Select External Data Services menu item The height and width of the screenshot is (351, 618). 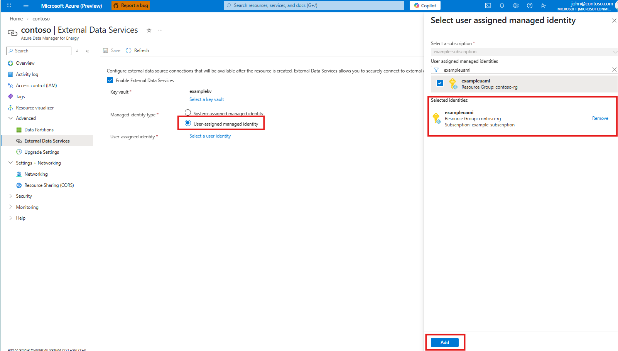47,141
